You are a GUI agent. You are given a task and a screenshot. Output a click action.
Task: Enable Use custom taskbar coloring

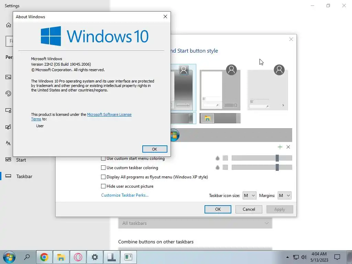103,168
